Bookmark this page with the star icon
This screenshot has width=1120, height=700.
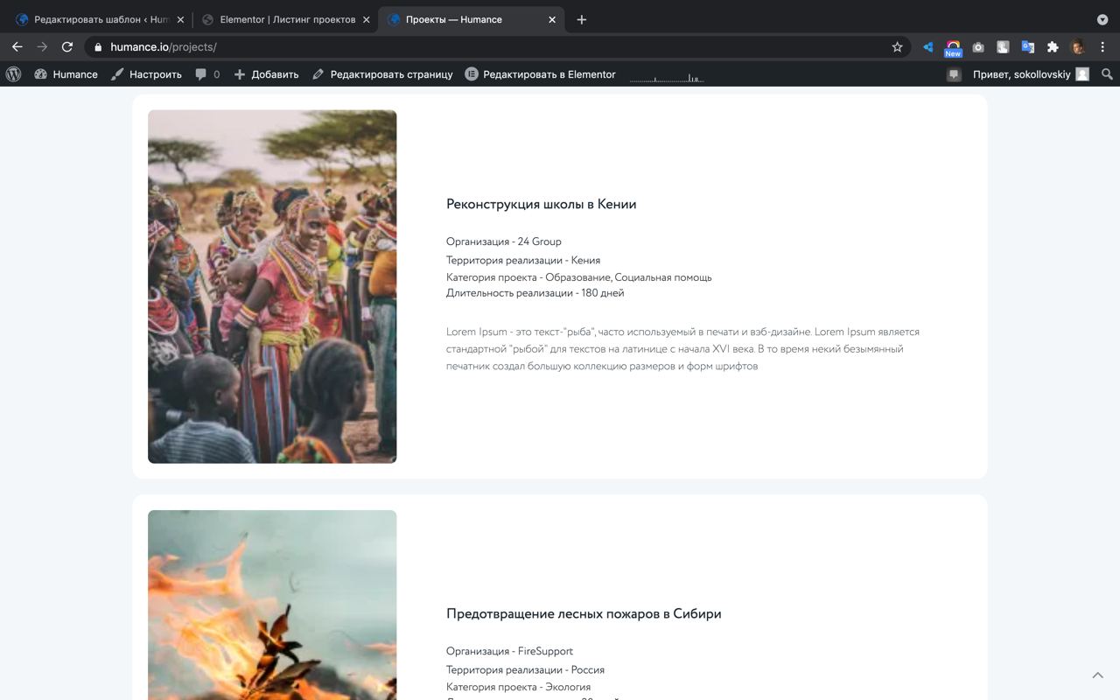(897, 47)
